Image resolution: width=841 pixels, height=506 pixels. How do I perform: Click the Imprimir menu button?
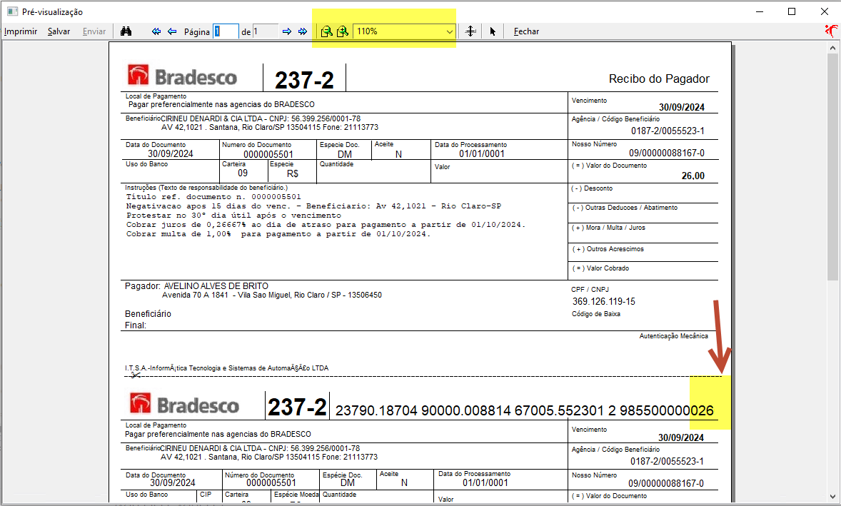(21, 31)
